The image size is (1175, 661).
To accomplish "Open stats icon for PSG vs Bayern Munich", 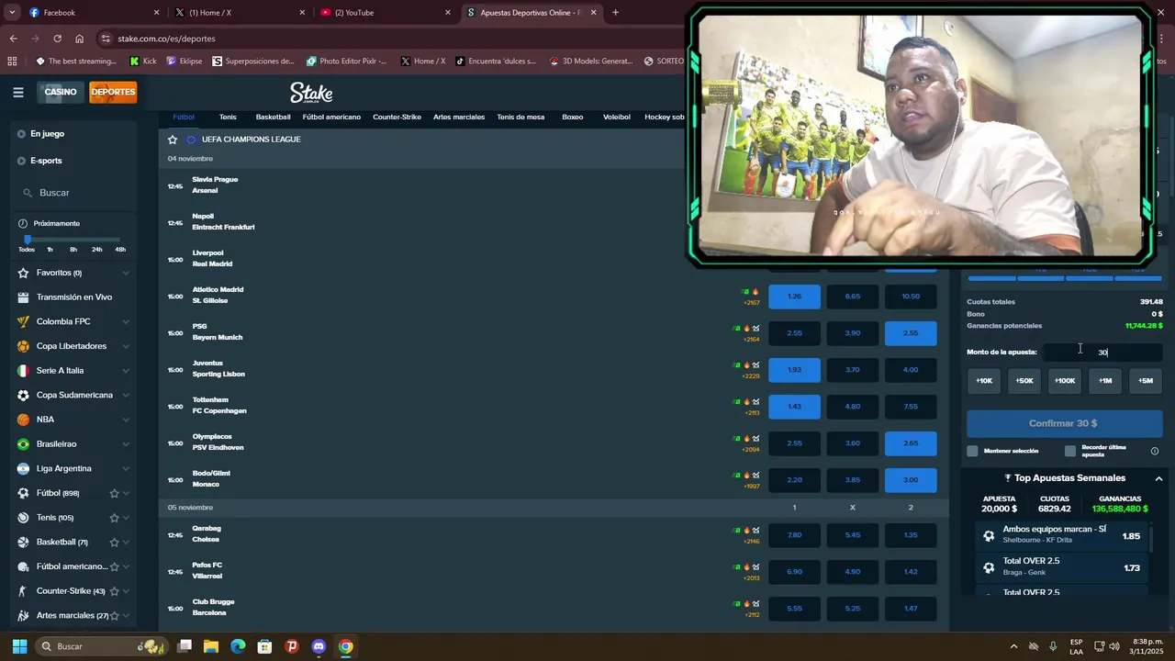I will point(756,328).
